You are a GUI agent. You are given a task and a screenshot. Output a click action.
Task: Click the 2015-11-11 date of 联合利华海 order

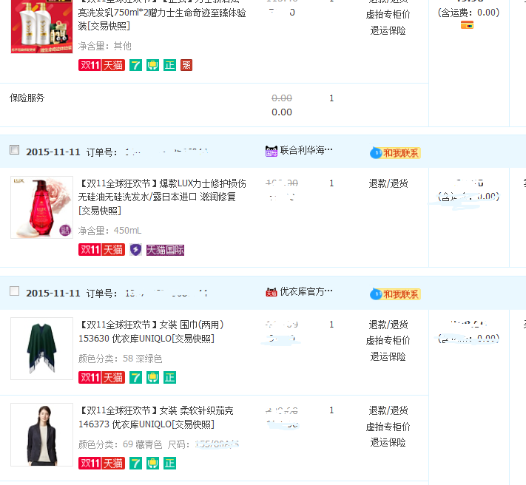(x=53, y=152)
